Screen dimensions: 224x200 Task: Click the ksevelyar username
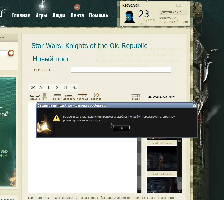[131, 5]
